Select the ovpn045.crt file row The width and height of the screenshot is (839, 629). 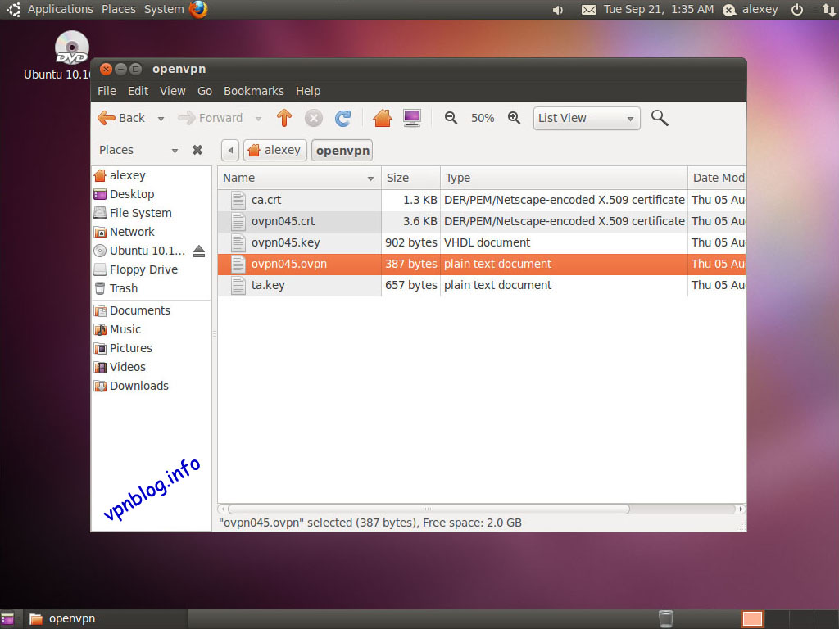482,221
